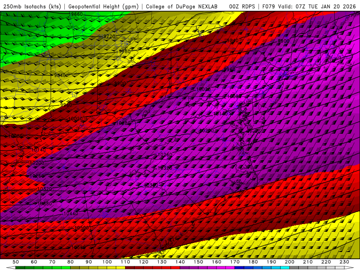
Task: Select the darkest blue swatch in the color bar
Action: pos(239,267)
